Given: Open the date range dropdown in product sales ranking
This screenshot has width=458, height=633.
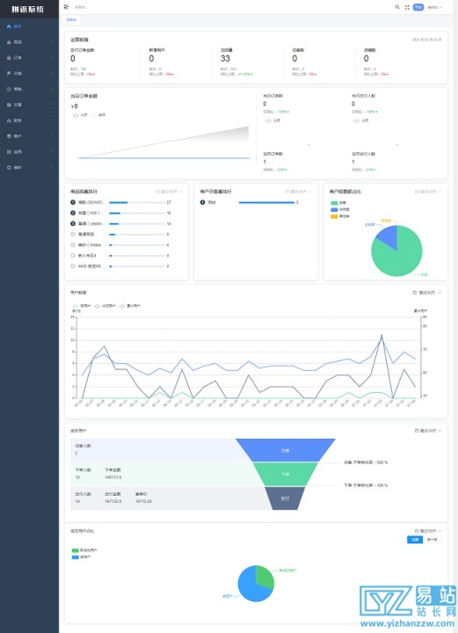Looking at the screenshot, I should [170, 192].
